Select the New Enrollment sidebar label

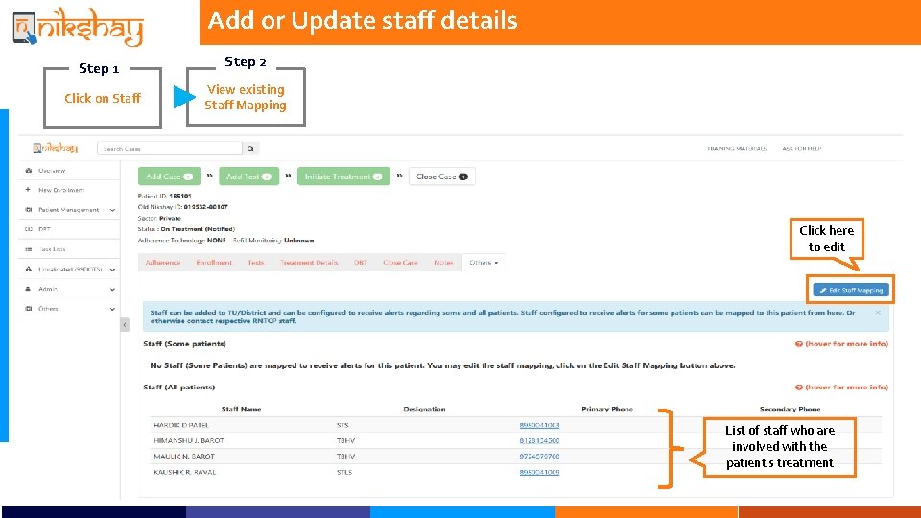coord(61,190)
